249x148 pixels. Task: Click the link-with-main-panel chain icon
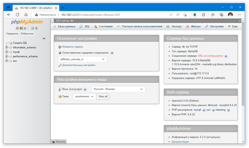44,38
